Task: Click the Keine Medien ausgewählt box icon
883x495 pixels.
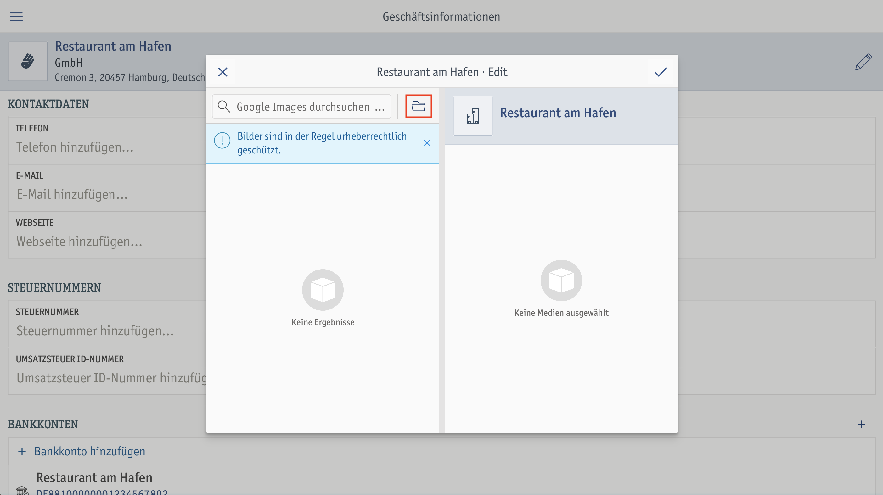Action: click(x=561, y=281)
